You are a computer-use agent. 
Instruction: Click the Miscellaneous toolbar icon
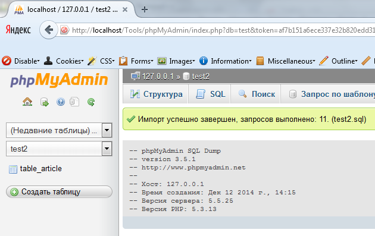(x=260, y=61)
